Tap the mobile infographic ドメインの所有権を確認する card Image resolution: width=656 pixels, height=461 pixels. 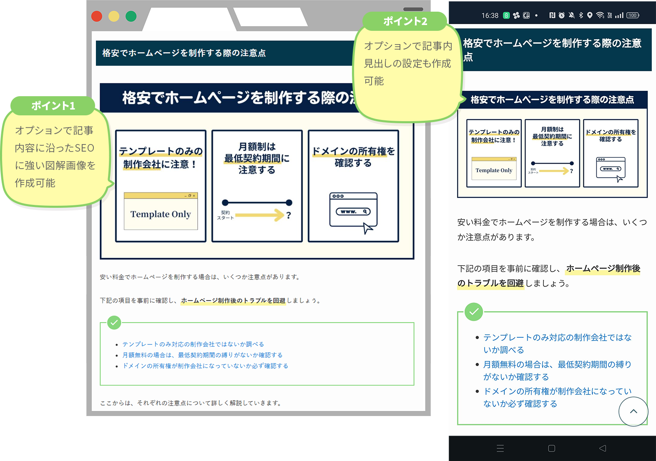pyautogui.click(x=611, y=153)
